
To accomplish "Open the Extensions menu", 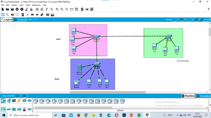I will tap(36, 5).
